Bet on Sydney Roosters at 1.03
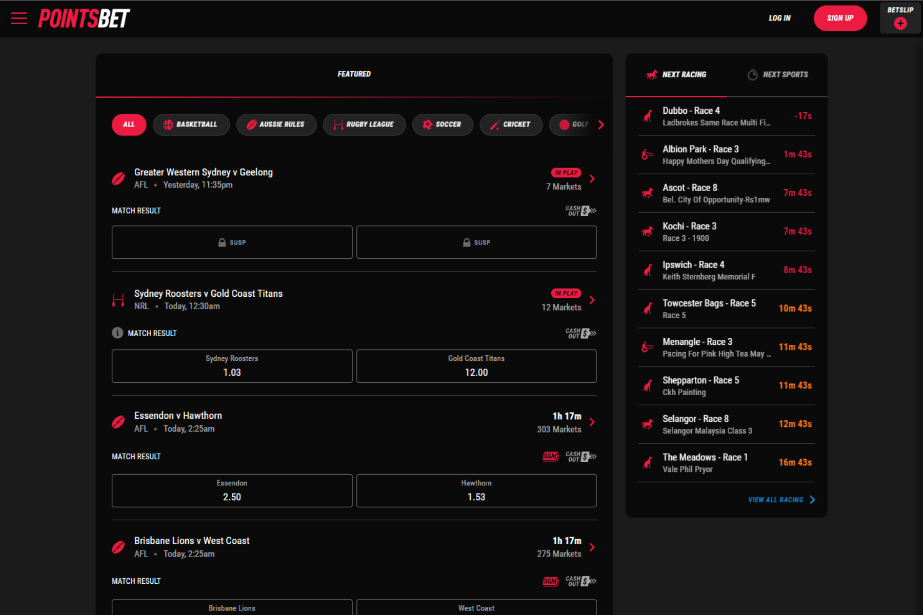The height and width of the screenshot is (615, 923). pyautogui.click(x=232, y=366)
